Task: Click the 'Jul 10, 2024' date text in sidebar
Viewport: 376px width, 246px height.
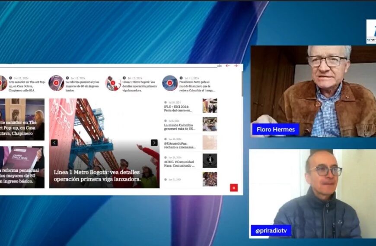Action: [x=175, y=102]
